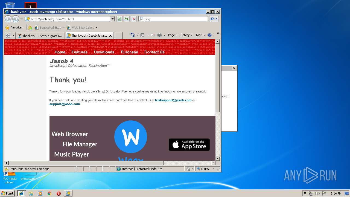
Task: Click the zoom magnifier icon showing 100%
Action: [x=199, y=169]
